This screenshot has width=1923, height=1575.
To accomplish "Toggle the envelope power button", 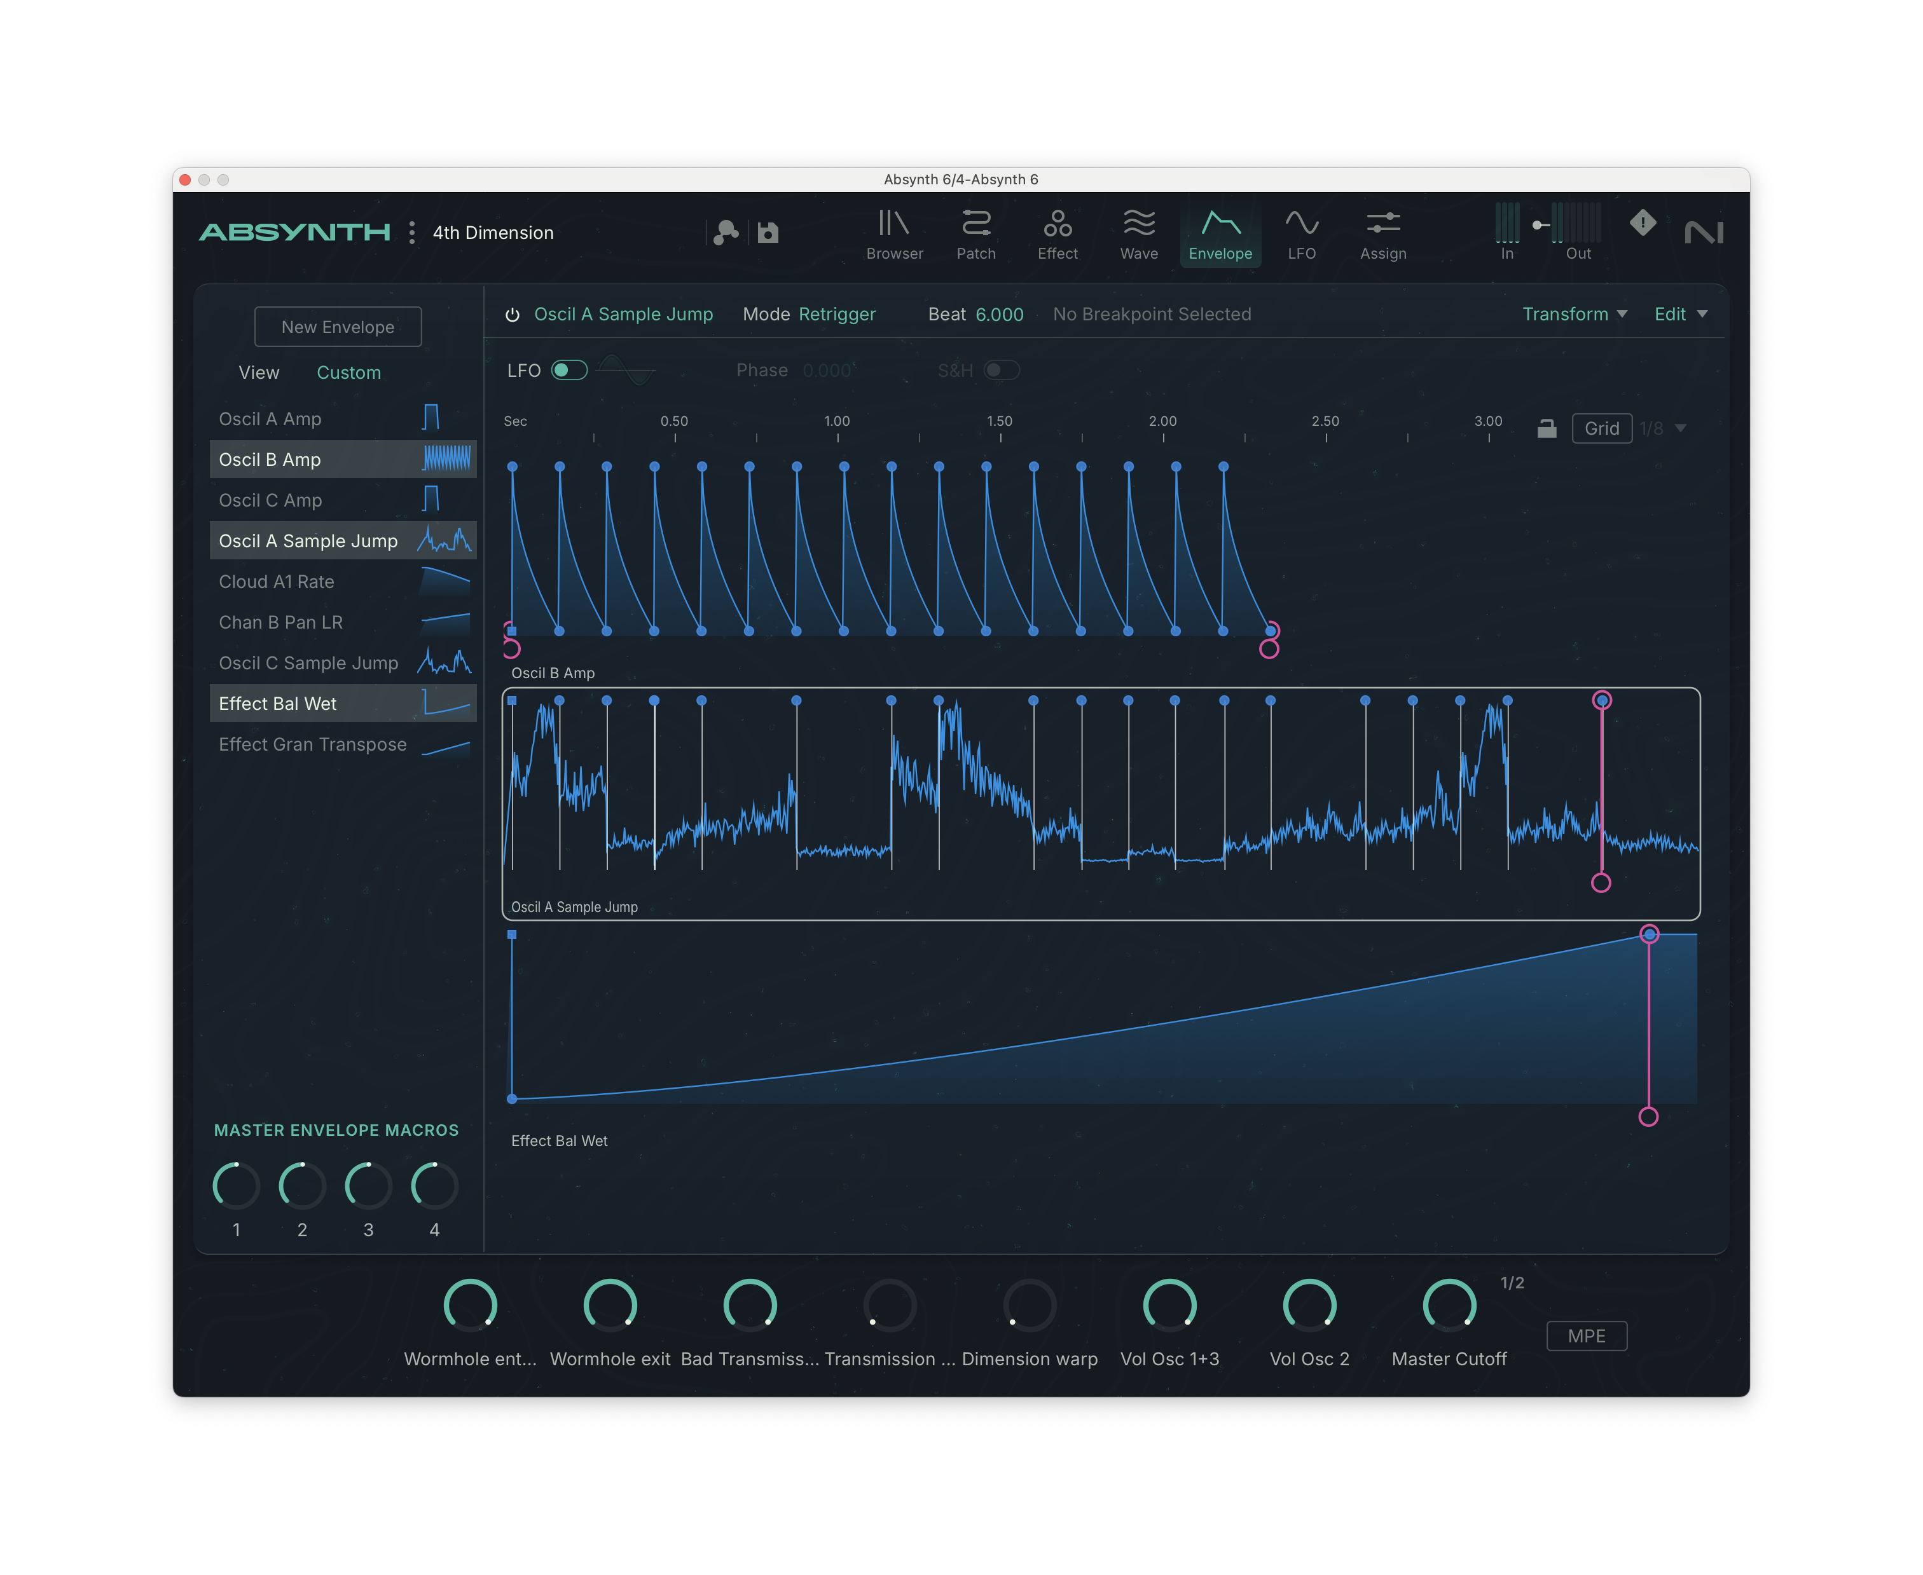I will [x=512, y=315].
